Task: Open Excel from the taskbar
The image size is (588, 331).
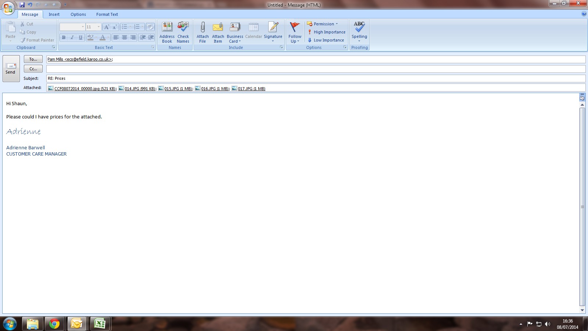Action: pyautogui.click(x=100, y=324)
